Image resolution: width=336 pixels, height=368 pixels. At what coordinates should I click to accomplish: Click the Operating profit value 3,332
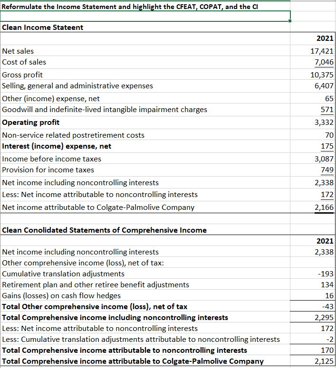[313, 123]
